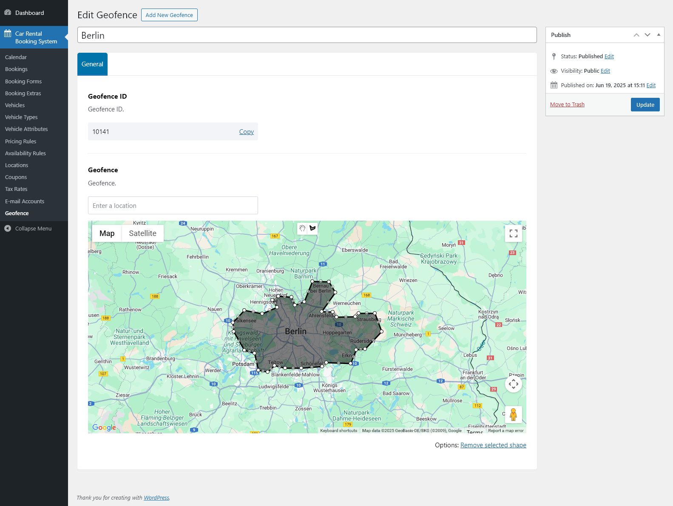Open Locations in sidebar
The image size is (673, 506).
pos(17,165)
